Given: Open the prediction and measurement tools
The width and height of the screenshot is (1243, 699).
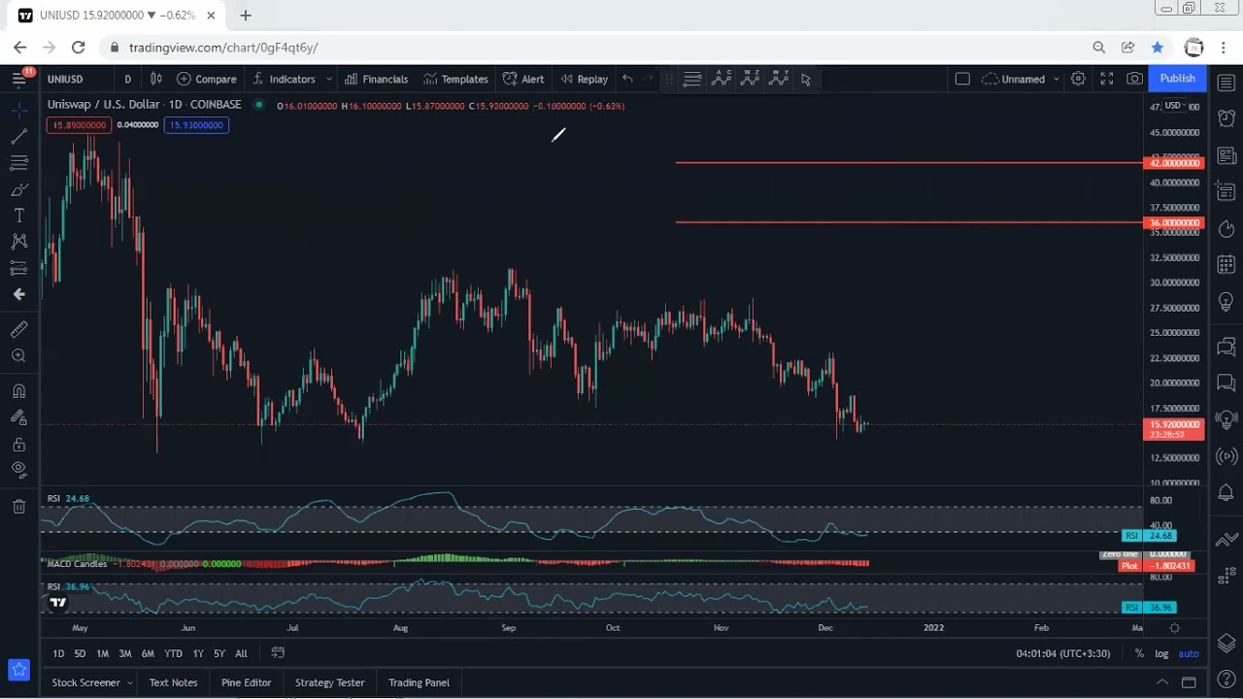Looking at the screenshot, I should pyautogui.click(x=18, y=268).
